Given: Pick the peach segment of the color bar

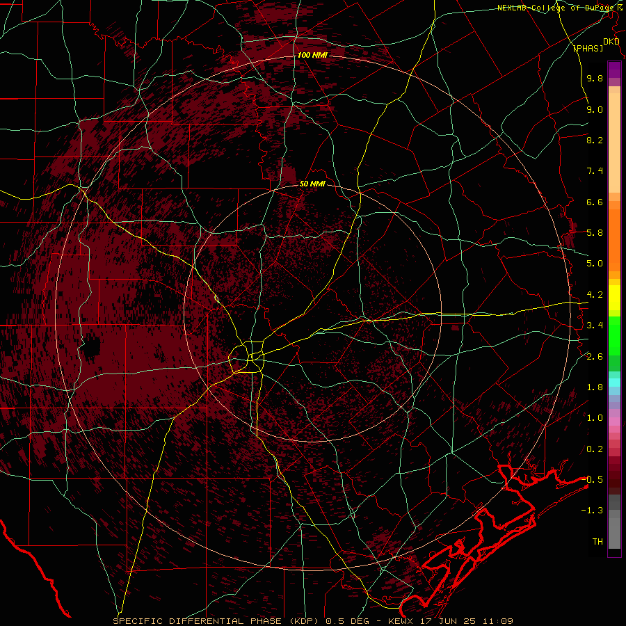Looking at the screenshot, I should point(614,143).
